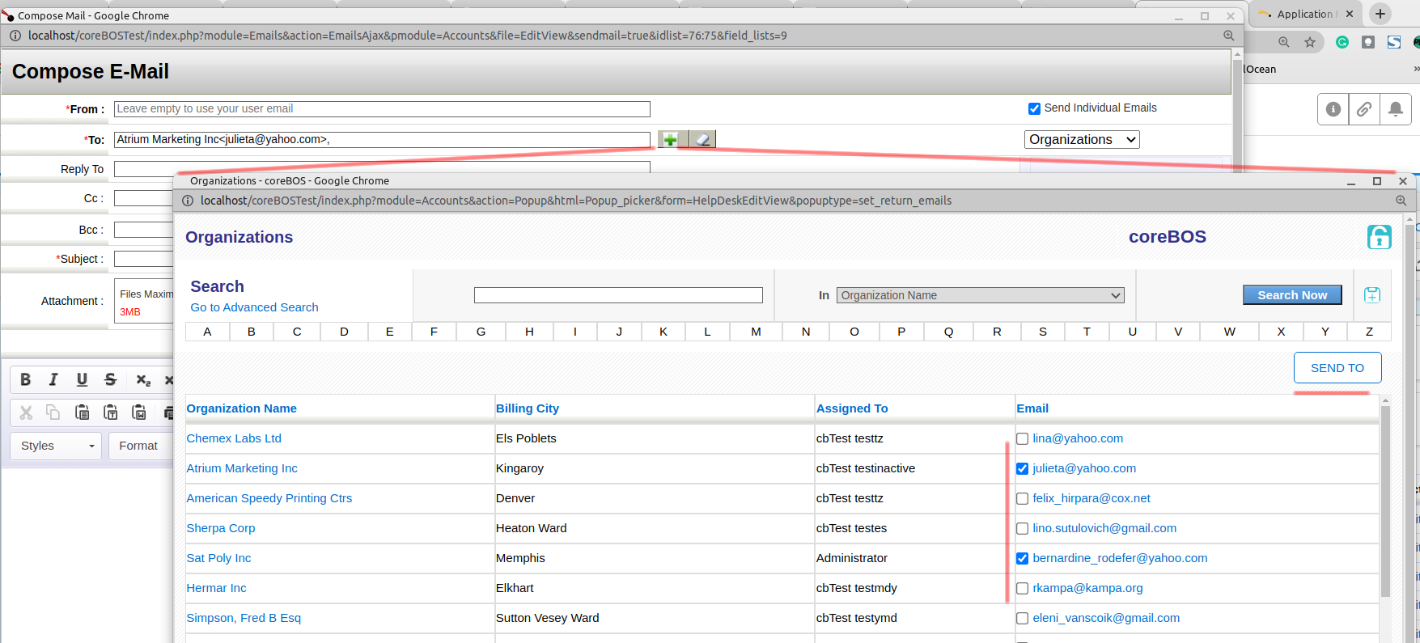Filter organizations by letter S

(x=1042, y=332)
